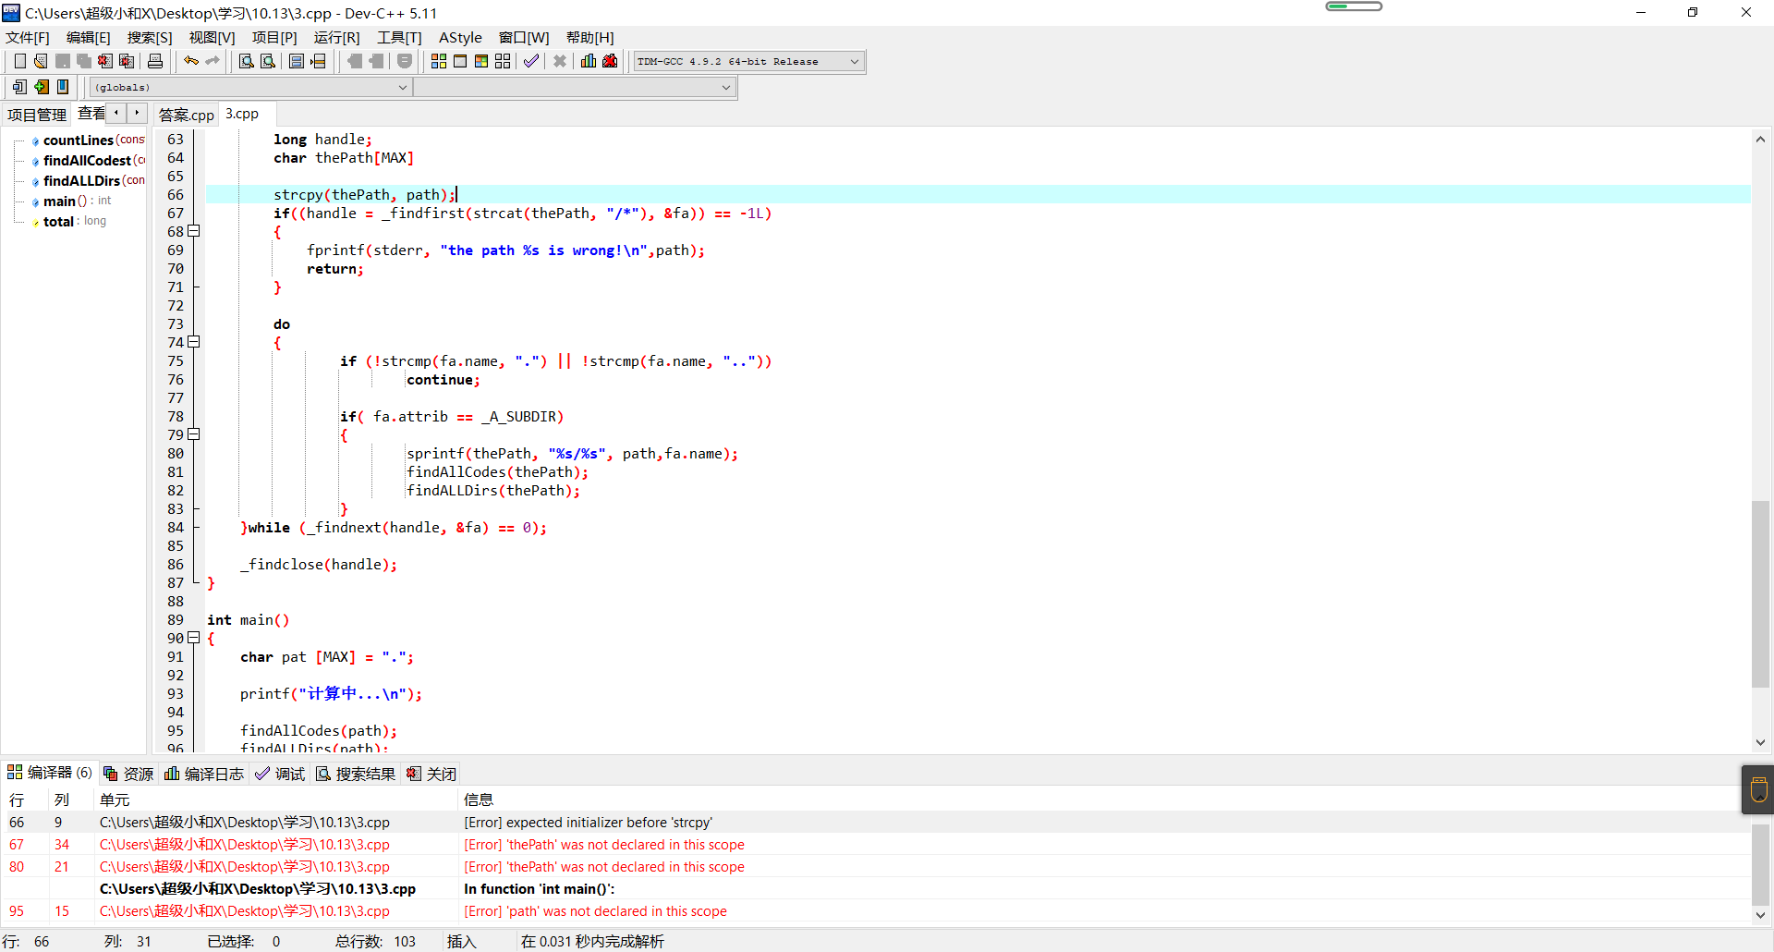Screen dimensions: 1774x952
Task: Open the Find tool in toolbar
Action: click(x=246, y=61)
